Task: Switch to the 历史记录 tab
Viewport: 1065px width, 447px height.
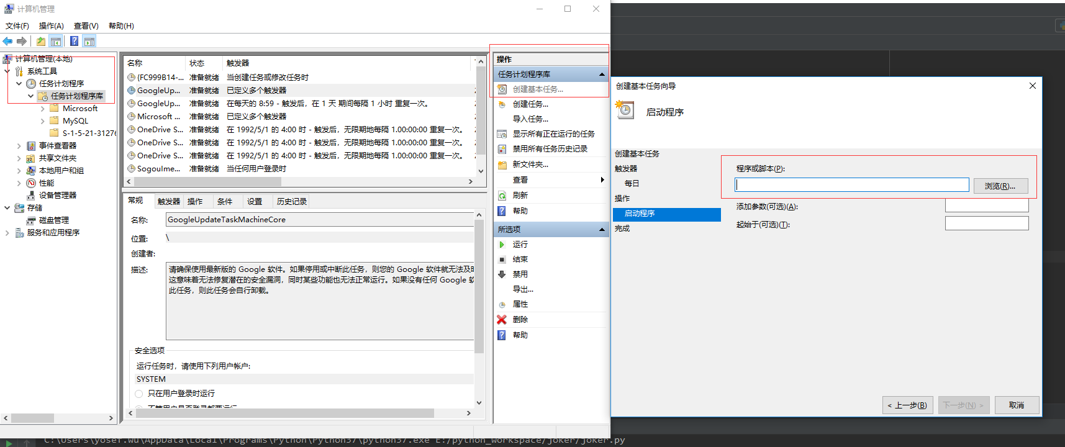Action: 291,202
